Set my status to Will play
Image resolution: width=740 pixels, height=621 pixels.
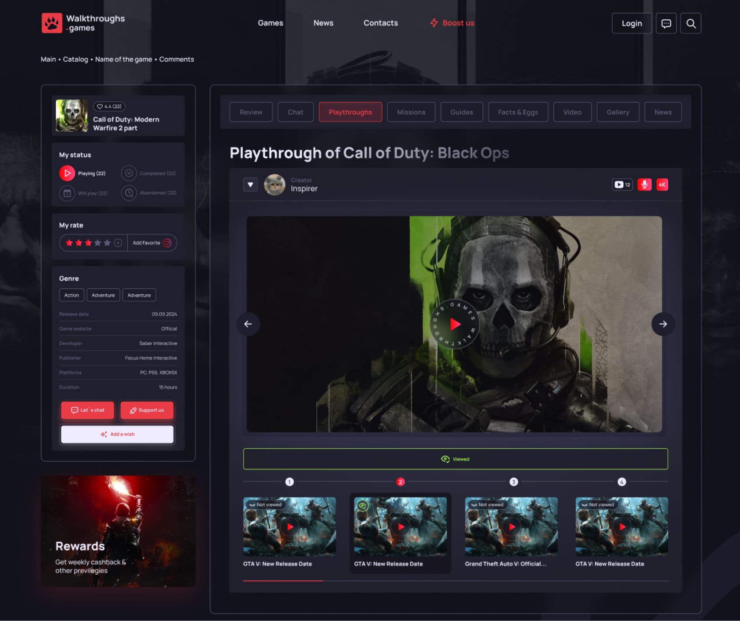(84, 193)
